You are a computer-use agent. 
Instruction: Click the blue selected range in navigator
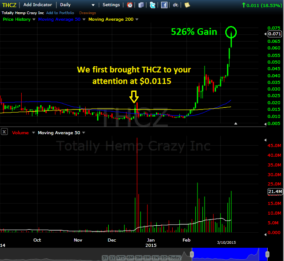(x=230, y=254)
